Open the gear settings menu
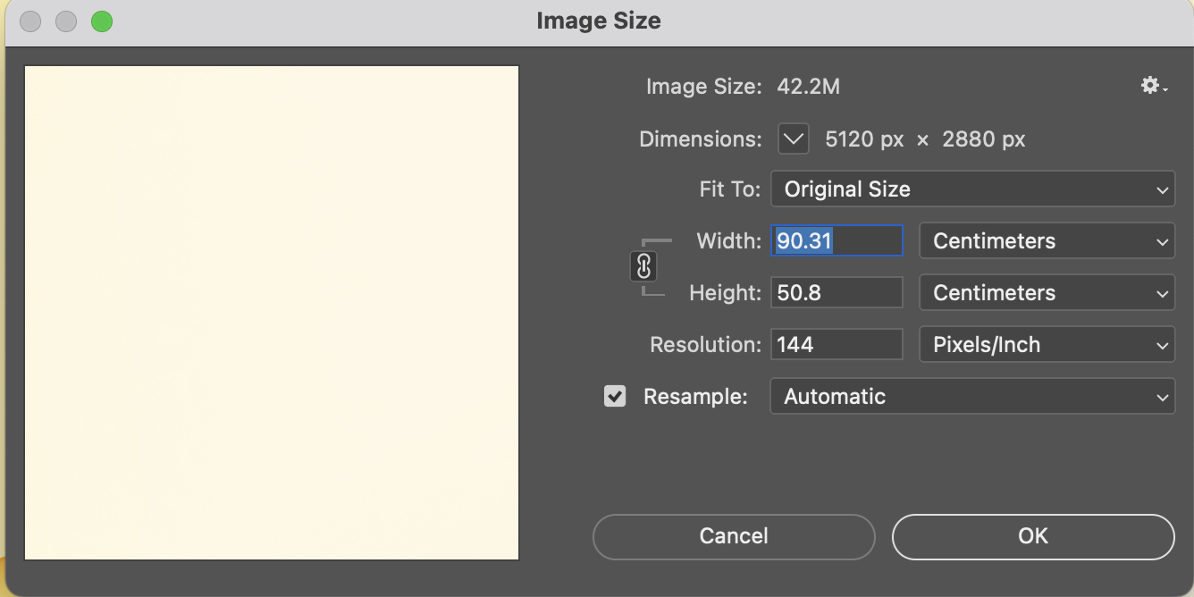This screenshot has width=1194, height=597. 1153,87
